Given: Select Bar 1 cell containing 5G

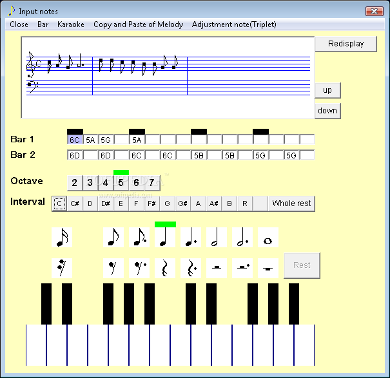Looking at the screenshot, I should tap(106, 140).
